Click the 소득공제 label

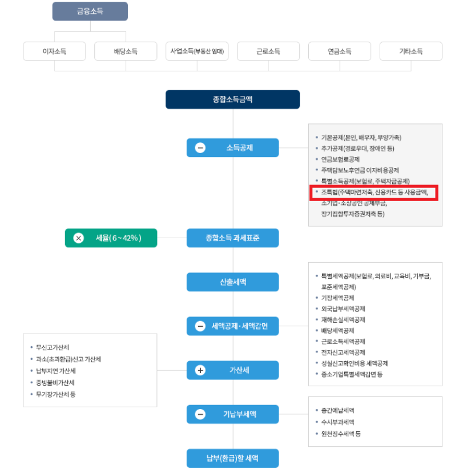[x=240, y=148]
